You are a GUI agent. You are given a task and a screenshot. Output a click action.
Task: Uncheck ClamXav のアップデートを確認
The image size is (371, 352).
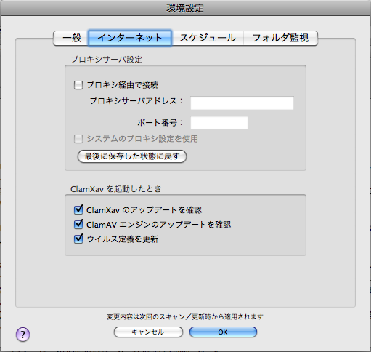point(78,209)
